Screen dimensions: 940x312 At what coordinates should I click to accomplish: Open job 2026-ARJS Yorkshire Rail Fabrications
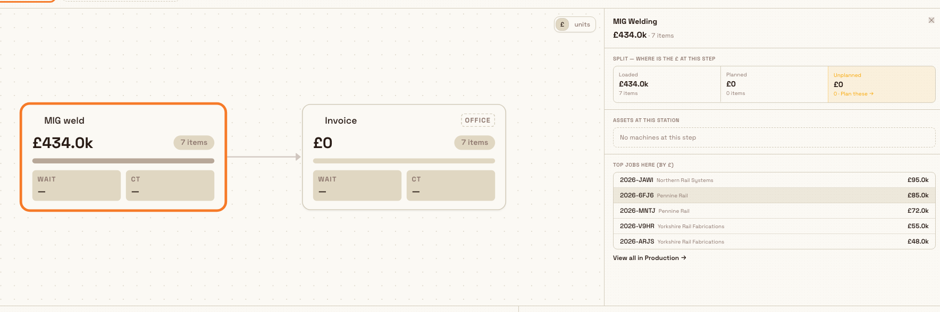[x=774, y=241]
